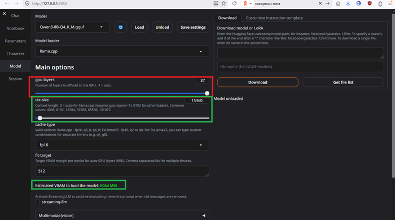Go to browser home page
395x220 pixels.
click(x=338, y=3)
